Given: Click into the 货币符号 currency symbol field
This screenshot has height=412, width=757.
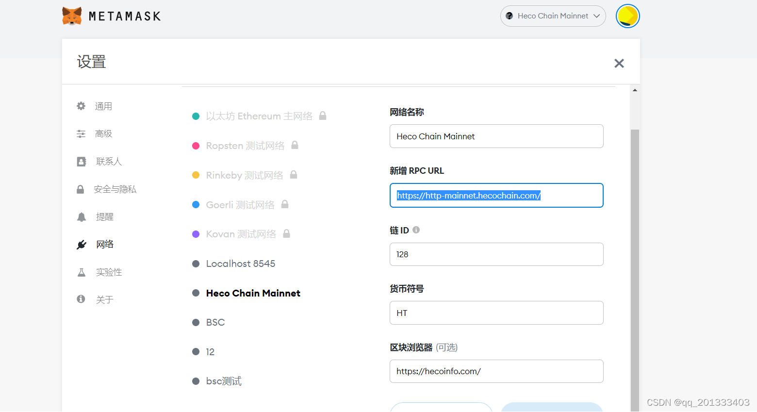Looking at the screenshot, I should (496, 313).
